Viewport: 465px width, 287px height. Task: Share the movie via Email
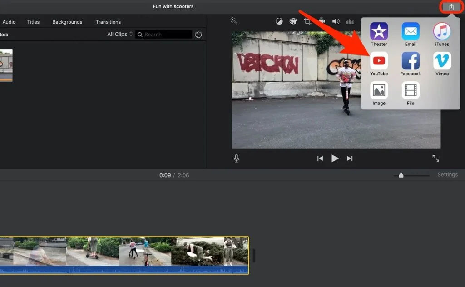point(411,31)
